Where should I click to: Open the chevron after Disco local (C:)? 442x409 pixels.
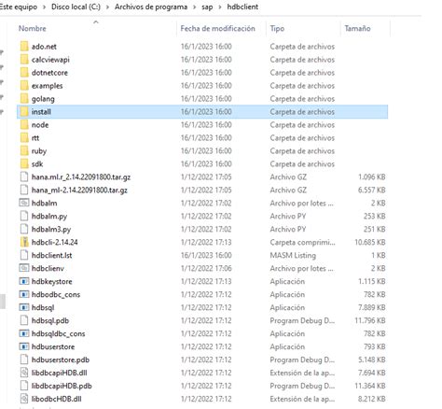tap(107, 7)
